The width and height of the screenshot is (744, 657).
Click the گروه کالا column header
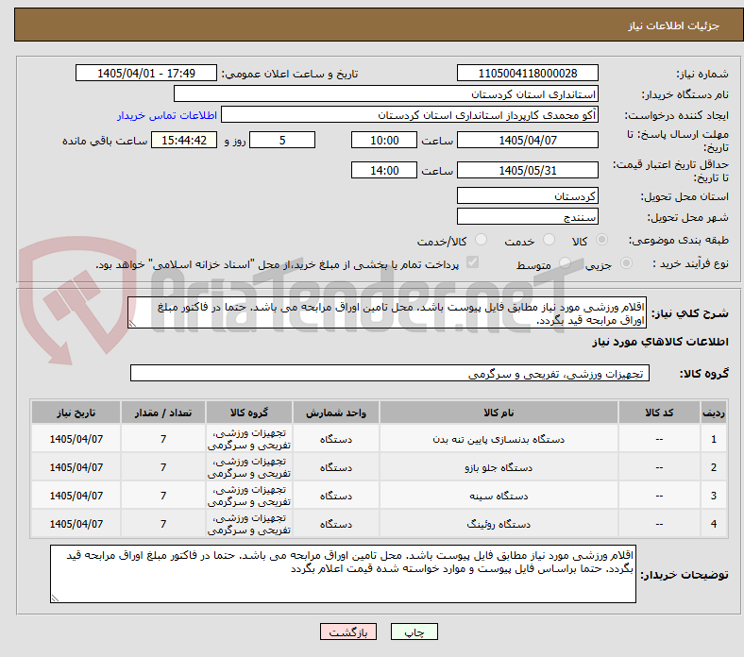(x=249, y=413)
